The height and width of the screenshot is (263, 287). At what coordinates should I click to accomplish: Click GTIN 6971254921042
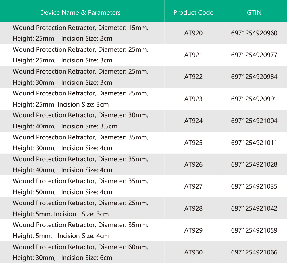tap(254, 208)
